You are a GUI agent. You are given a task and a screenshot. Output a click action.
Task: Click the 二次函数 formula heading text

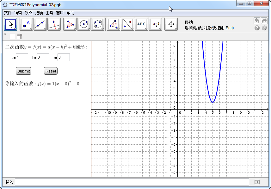coord(46,47)
